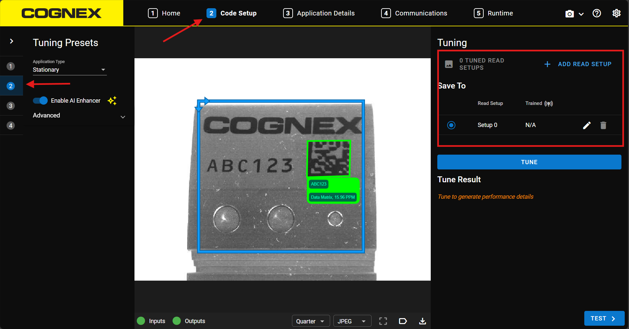Go to the Communications tab

[414, 13]
